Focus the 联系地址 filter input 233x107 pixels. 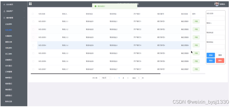click(x=216, y=47)
